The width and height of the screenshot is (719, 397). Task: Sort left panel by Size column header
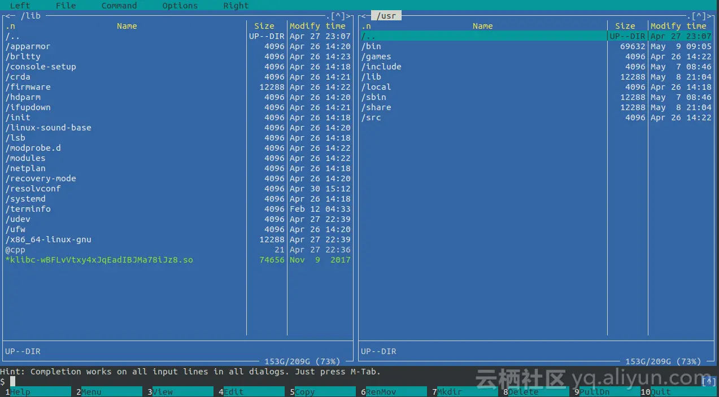point(264,26)
